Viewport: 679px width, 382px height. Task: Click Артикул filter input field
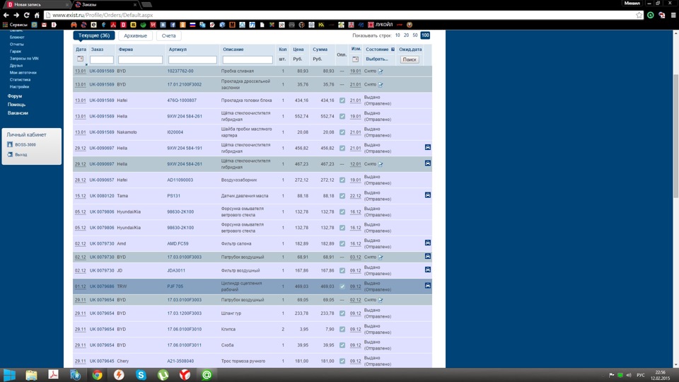point(192,59)
